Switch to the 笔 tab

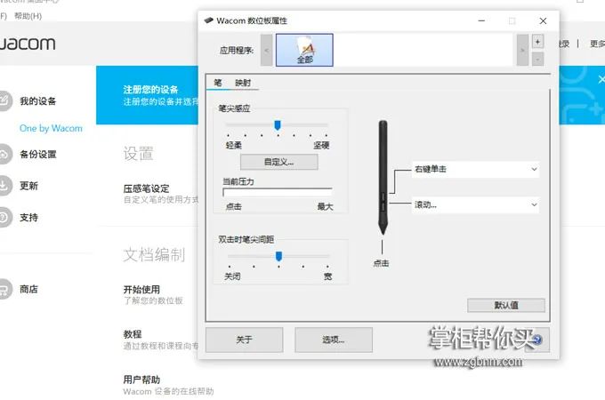tap(218, 83)
